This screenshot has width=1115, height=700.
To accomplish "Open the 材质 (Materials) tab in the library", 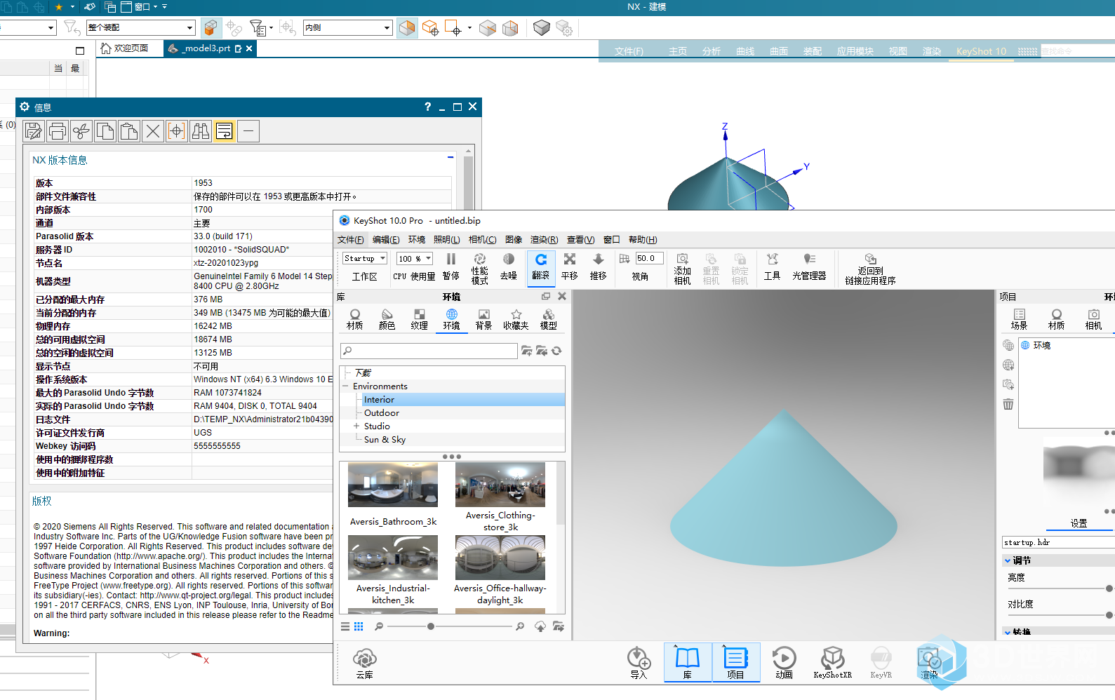I will point(355,320).
